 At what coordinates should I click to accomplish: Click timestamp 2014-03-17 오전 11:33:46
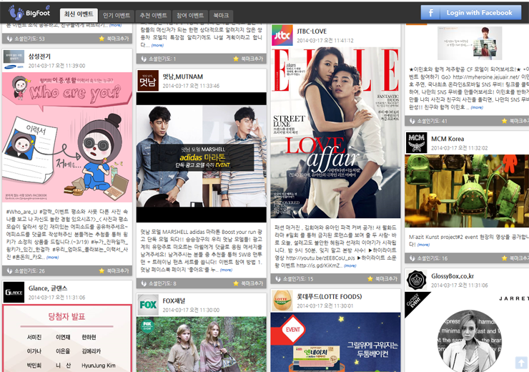[191, 86]
